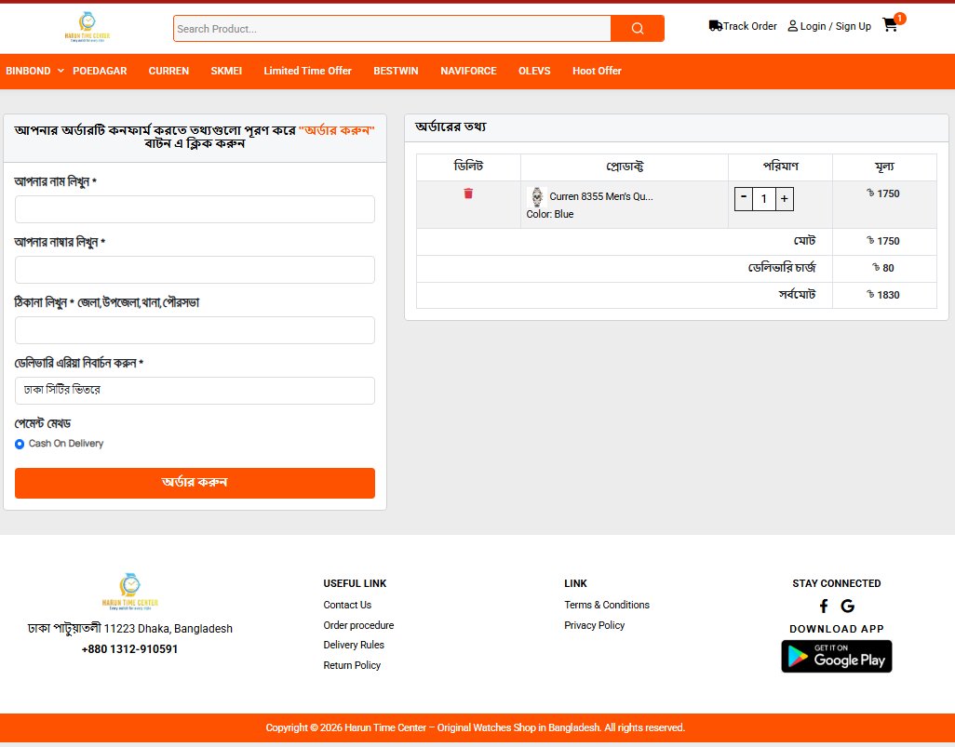
Task: Open Return Policy footer link
Action: 352,665
